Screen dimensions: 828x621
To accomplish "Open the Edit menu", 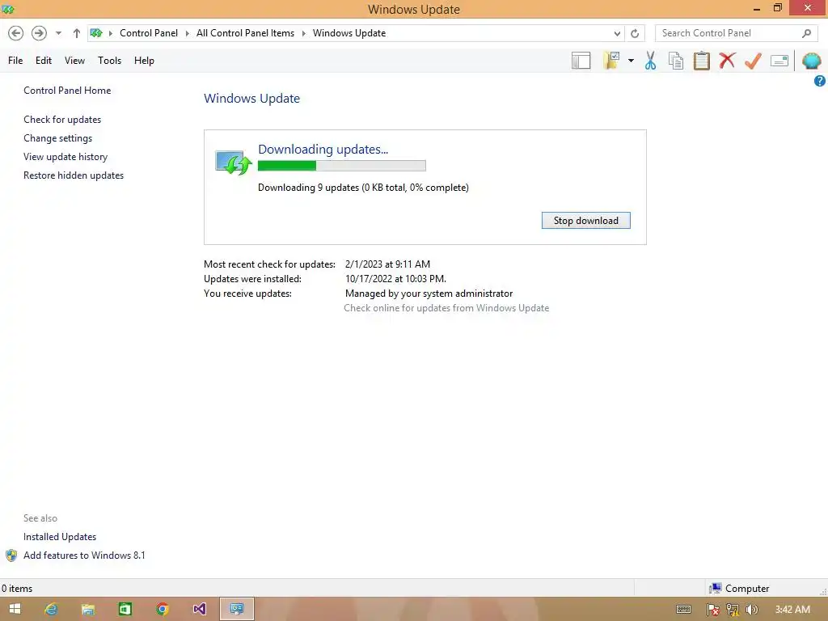I will click(x=44, y=61).
